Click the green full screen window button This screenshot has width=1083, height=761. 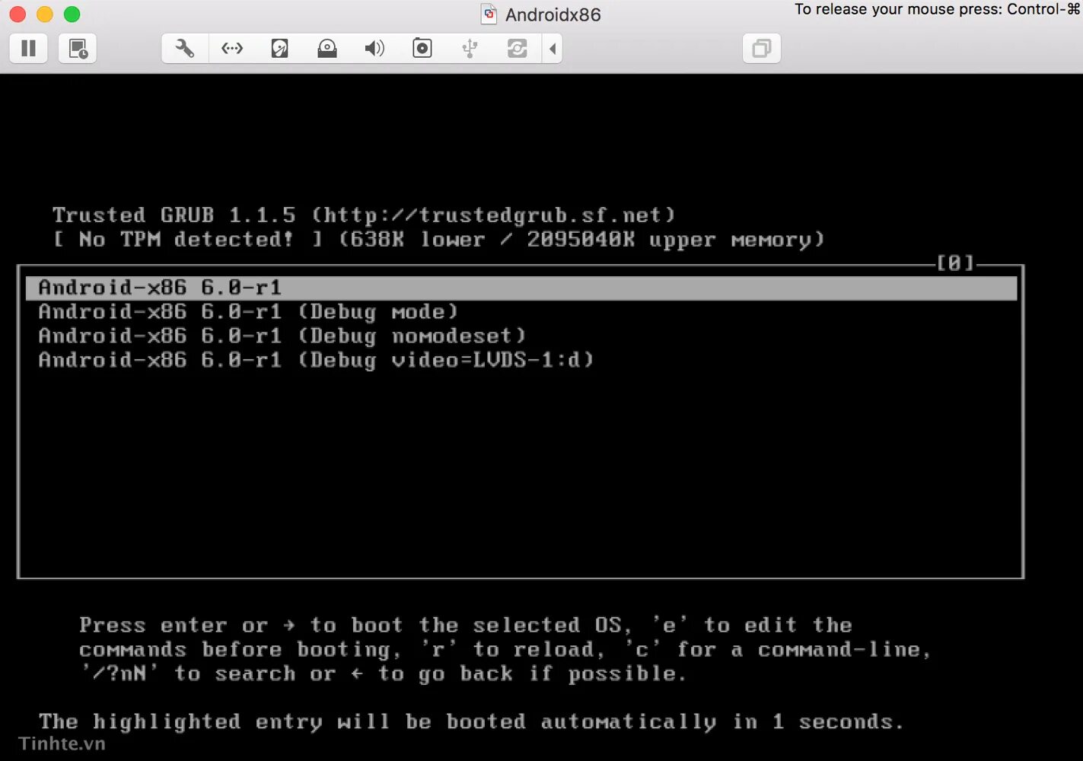point(72,14)
